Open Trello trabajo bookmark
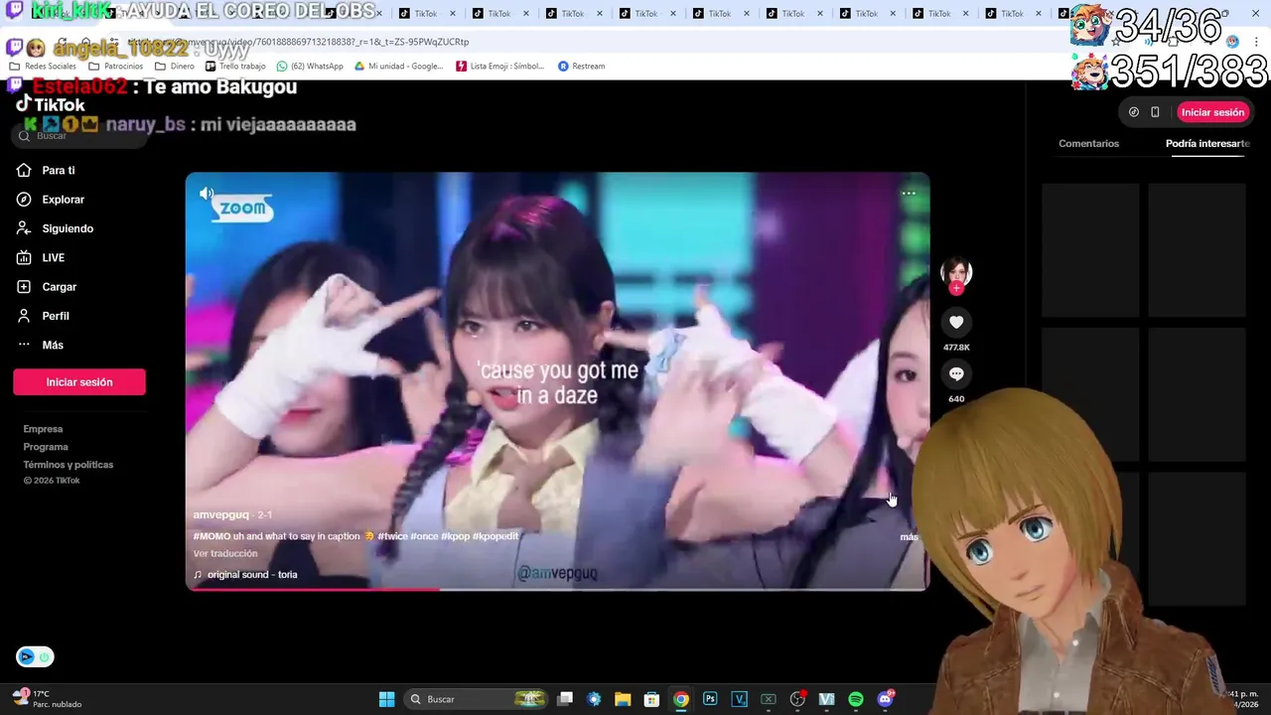 click(235, 67)
